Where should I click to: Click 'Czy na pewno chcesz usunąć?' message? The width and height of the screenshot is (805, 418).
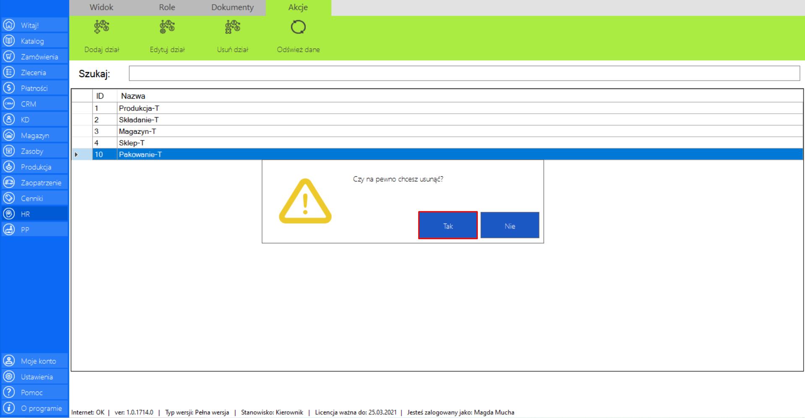[x=398, y=179]
